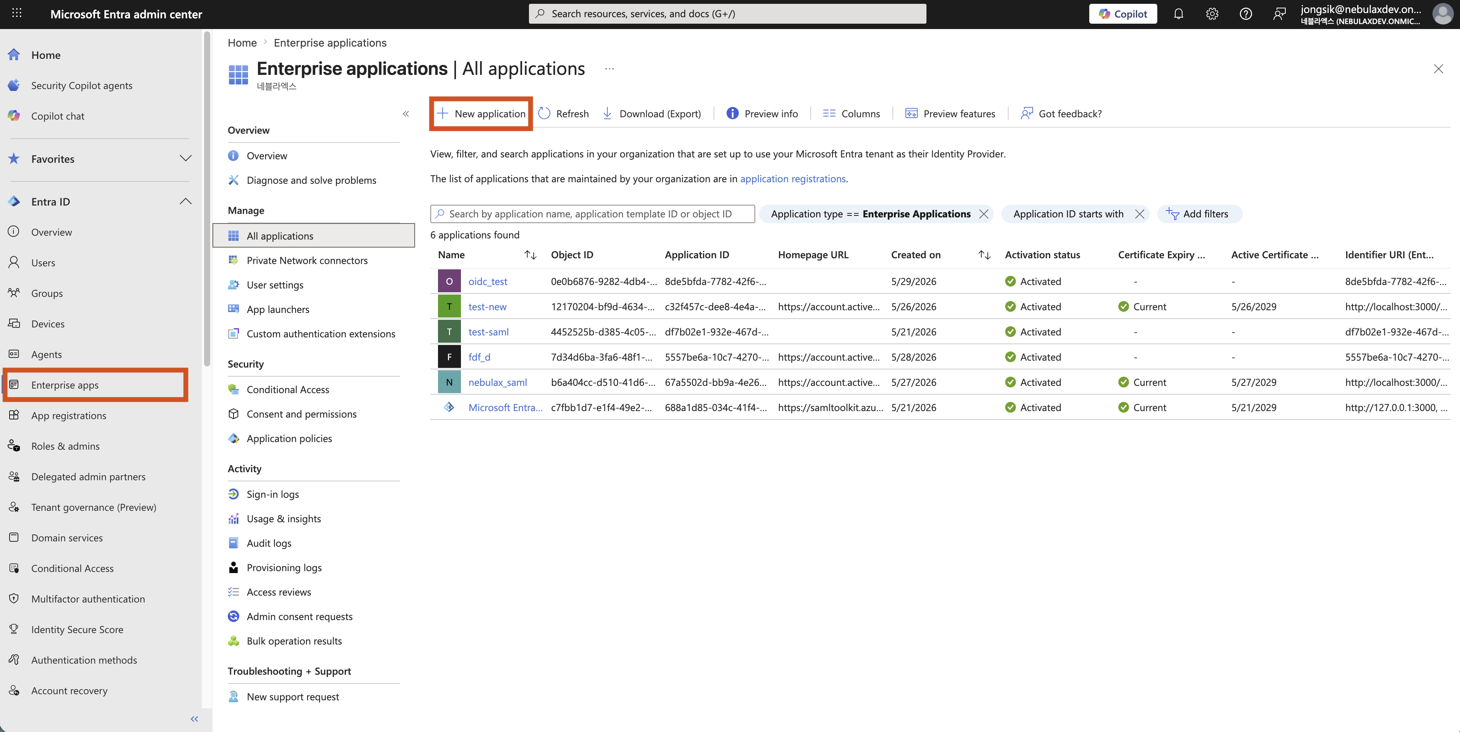Click the App registrations icon

click(x=14, y=415)
